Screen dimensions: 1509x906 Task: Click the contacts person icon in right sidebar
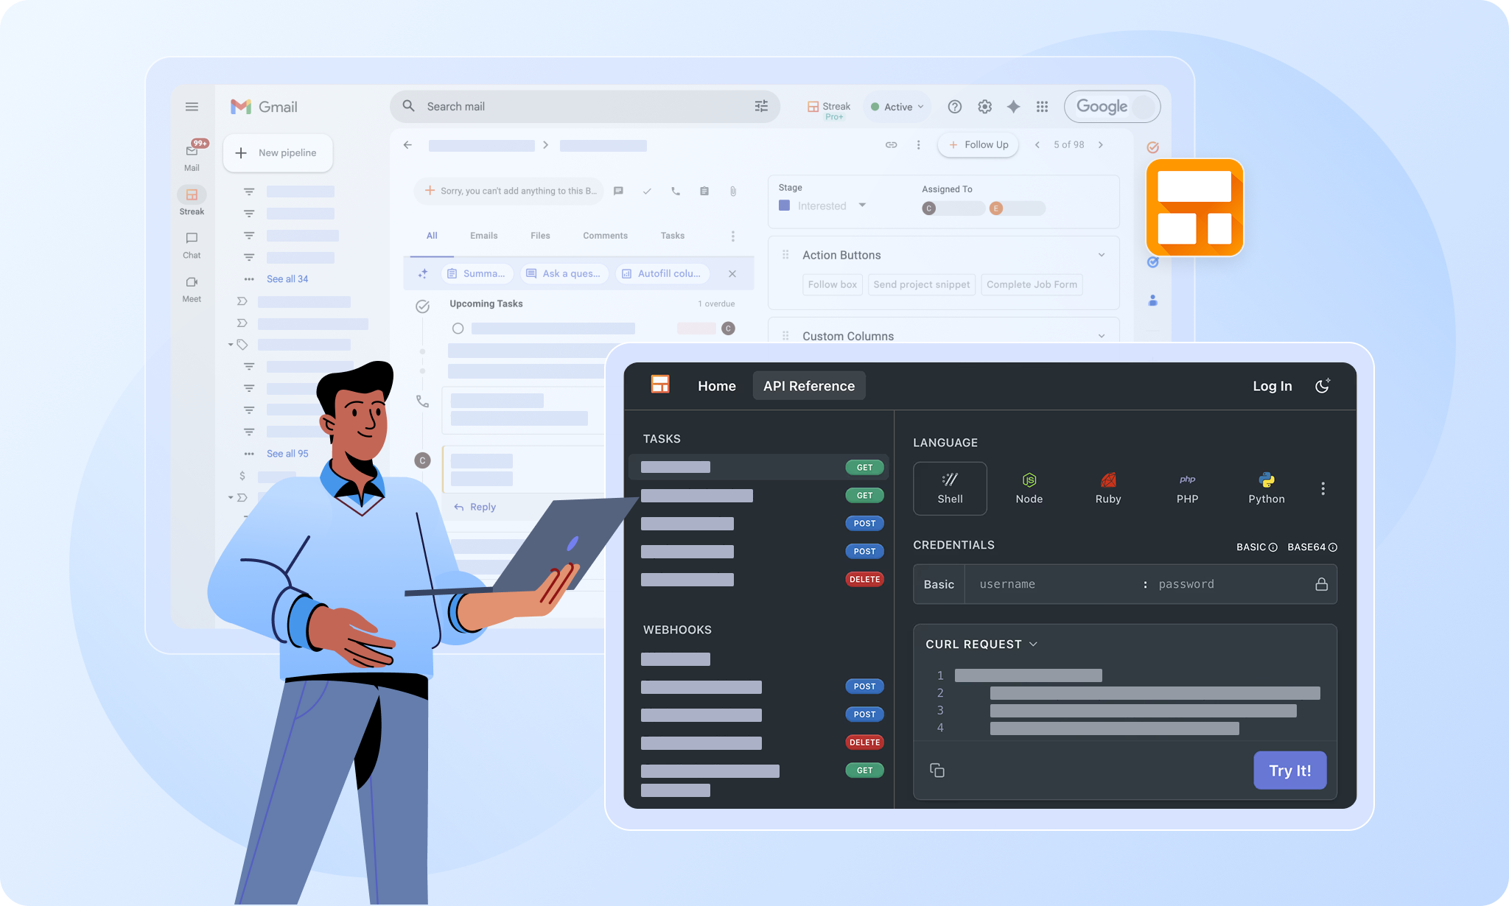(1153, 301)
